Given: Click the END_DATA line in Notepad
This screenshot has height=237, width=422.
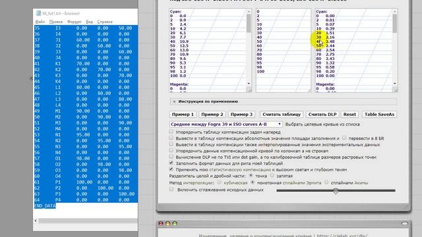Looking at the screenshot, I should tap(45, 206).
